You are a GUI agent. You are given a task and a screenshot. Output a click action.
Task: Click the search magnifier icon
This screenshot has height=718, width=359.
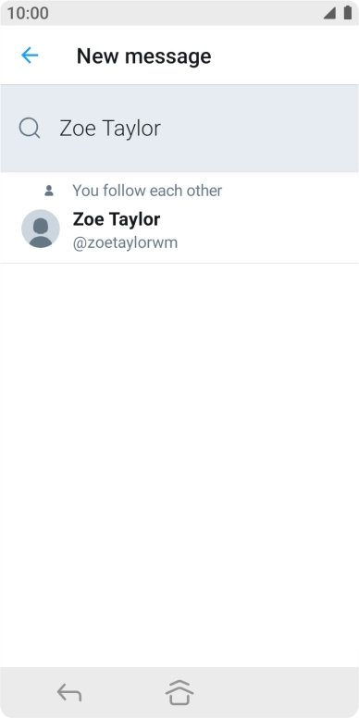tap(30, 128)
